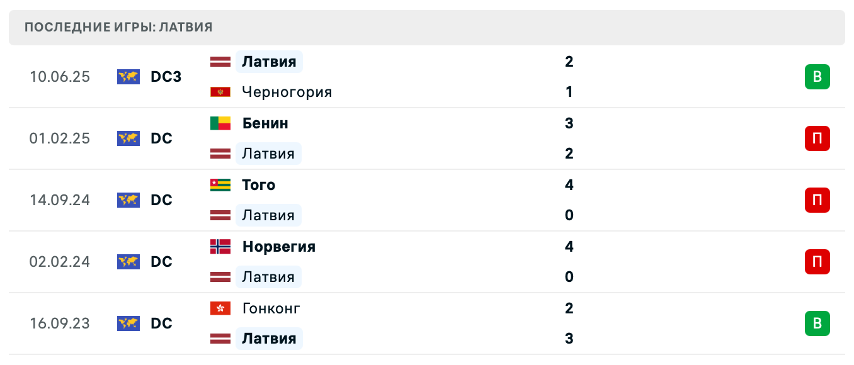Click the Montenegro flag icon

[220, 92]
